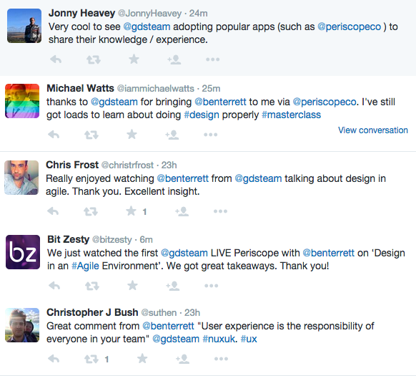Click the Bit Zesty bz logo avatar
The width and height of the screenshot is (416, 376).
coord(23,252)
